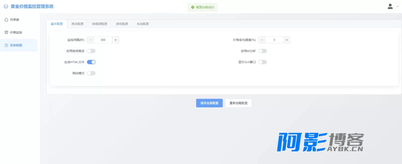Decrease 监控间隔 with minus button
Screen dimensions: 402x164
pos(90,40)
